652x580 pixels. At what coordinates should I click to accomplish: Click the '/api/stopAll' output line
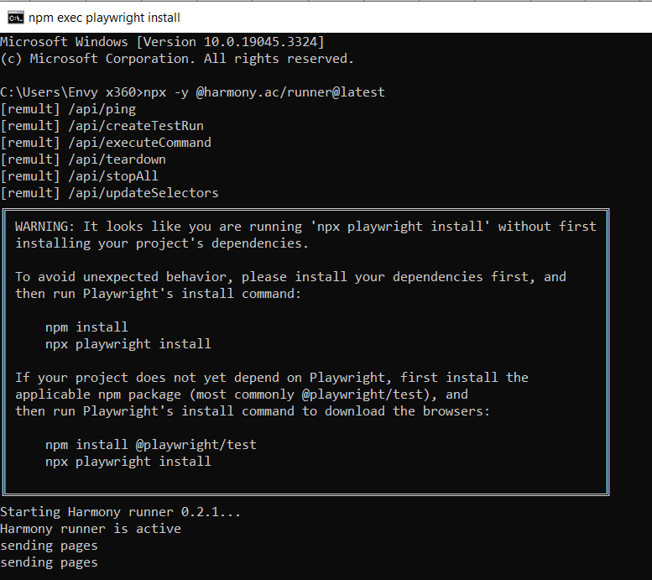pyautogui.click(x=80, y=176)
